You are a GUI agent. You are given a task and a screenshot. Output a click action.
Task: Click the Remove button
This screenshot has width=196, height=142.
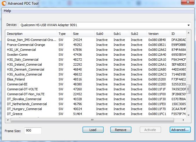pos(120,130)
